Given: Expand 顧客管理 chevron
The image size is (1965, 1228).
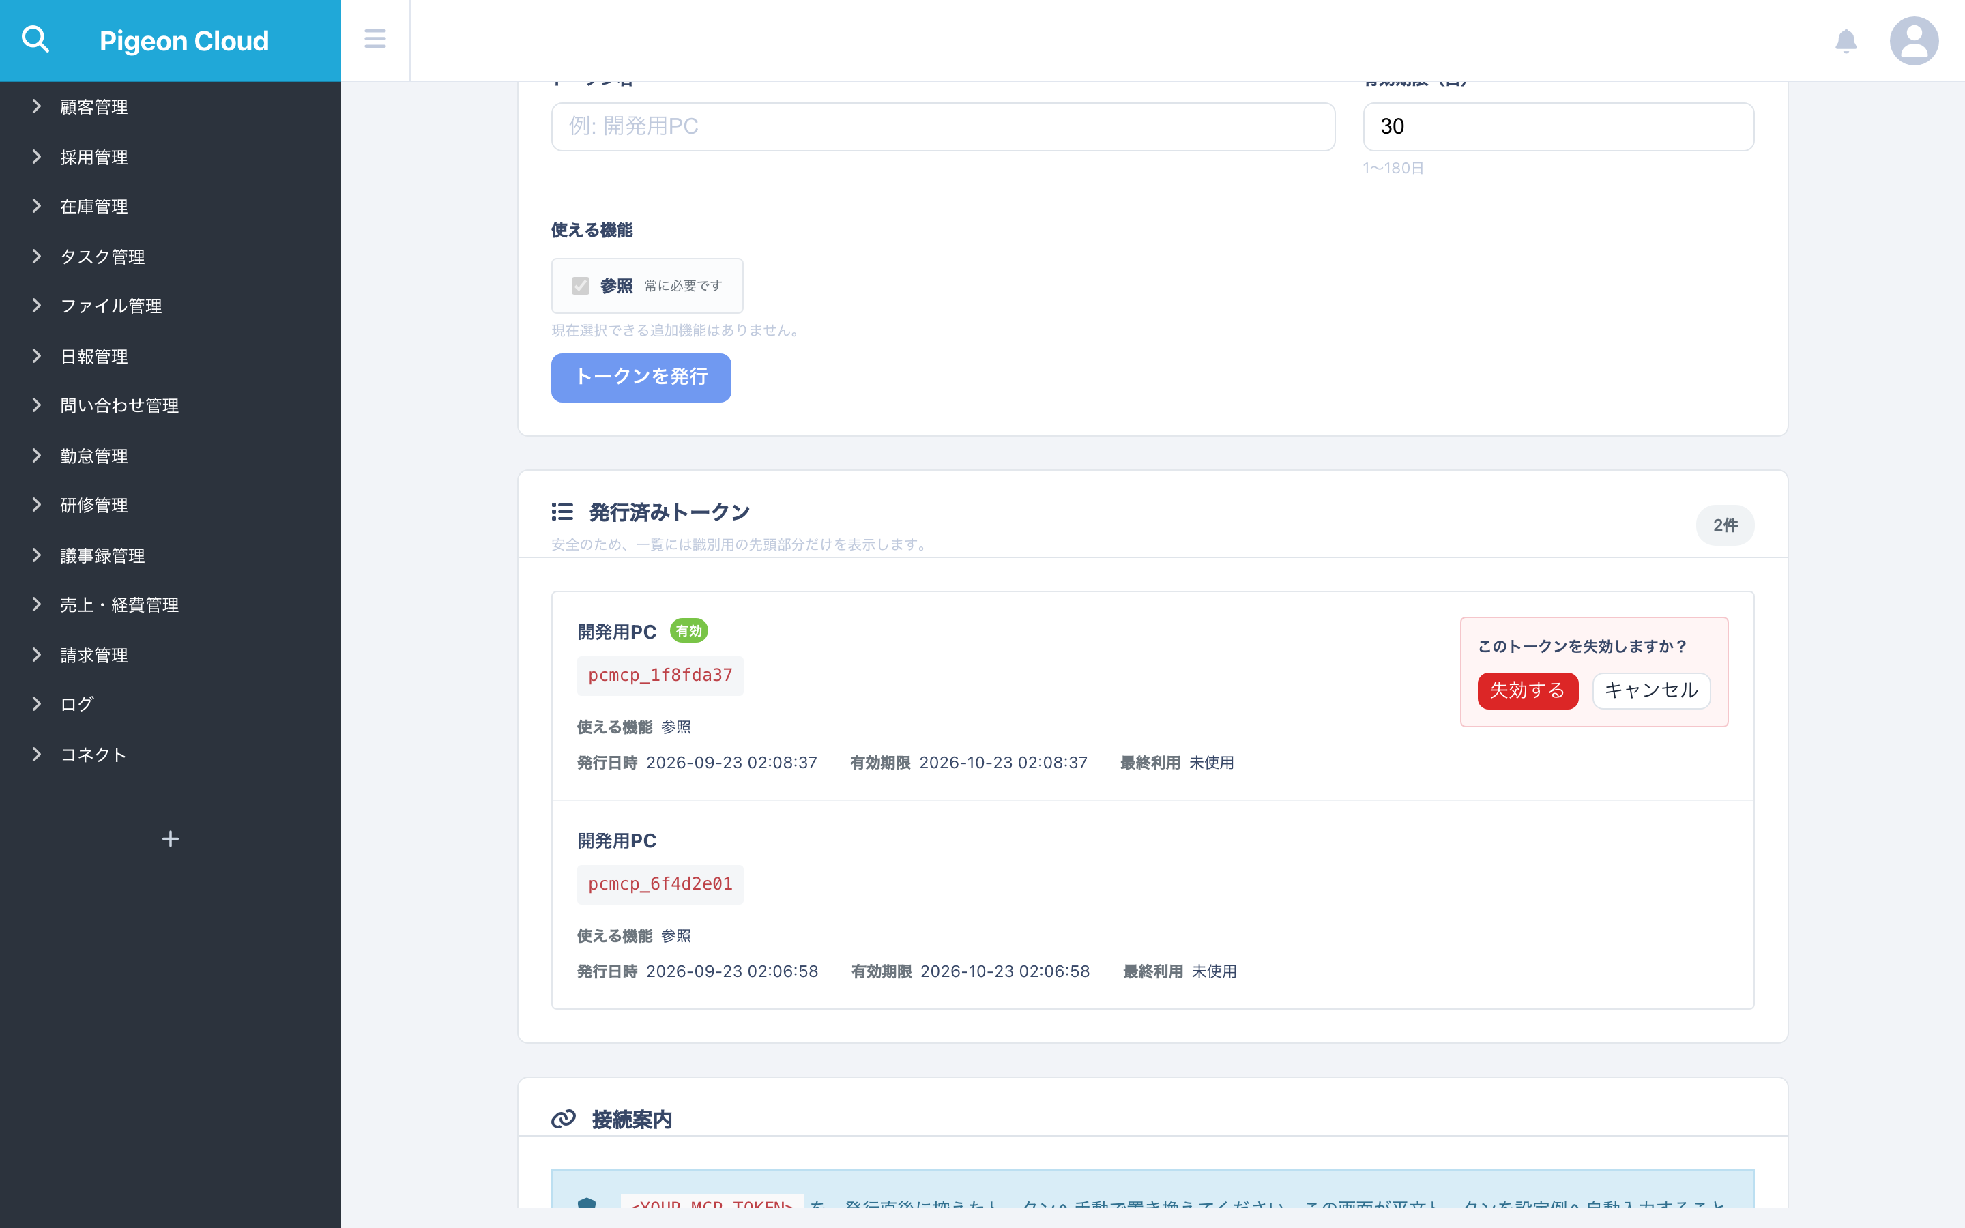Looking at the screenshot, I should pos(37,106).
